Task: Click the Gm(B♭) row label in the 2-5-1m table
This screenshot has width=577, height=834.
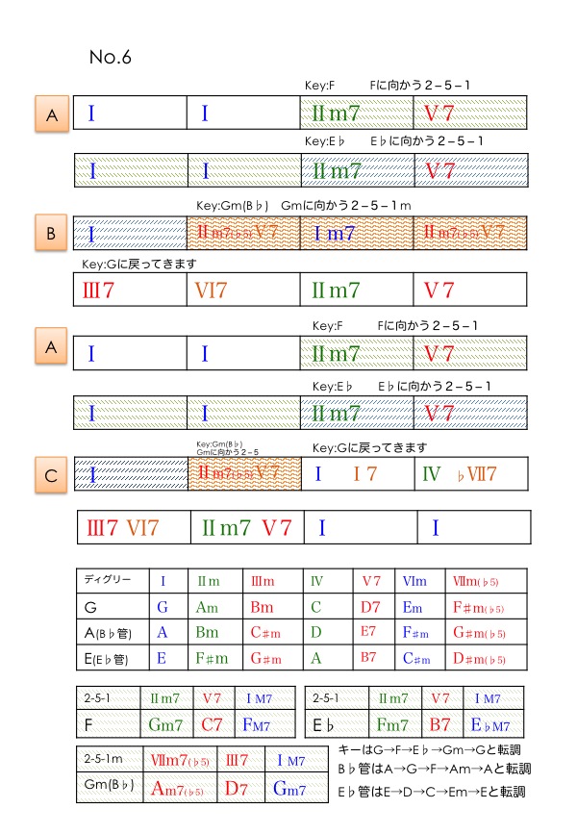Action: pyautogui.click(x=108, y=788)
